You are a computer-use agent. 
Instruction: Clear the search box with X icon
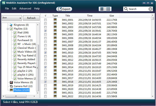(x=151, y=9)
